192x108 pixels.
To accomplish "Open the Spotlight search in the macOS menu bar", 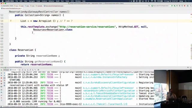I will (x=186, y=1).
